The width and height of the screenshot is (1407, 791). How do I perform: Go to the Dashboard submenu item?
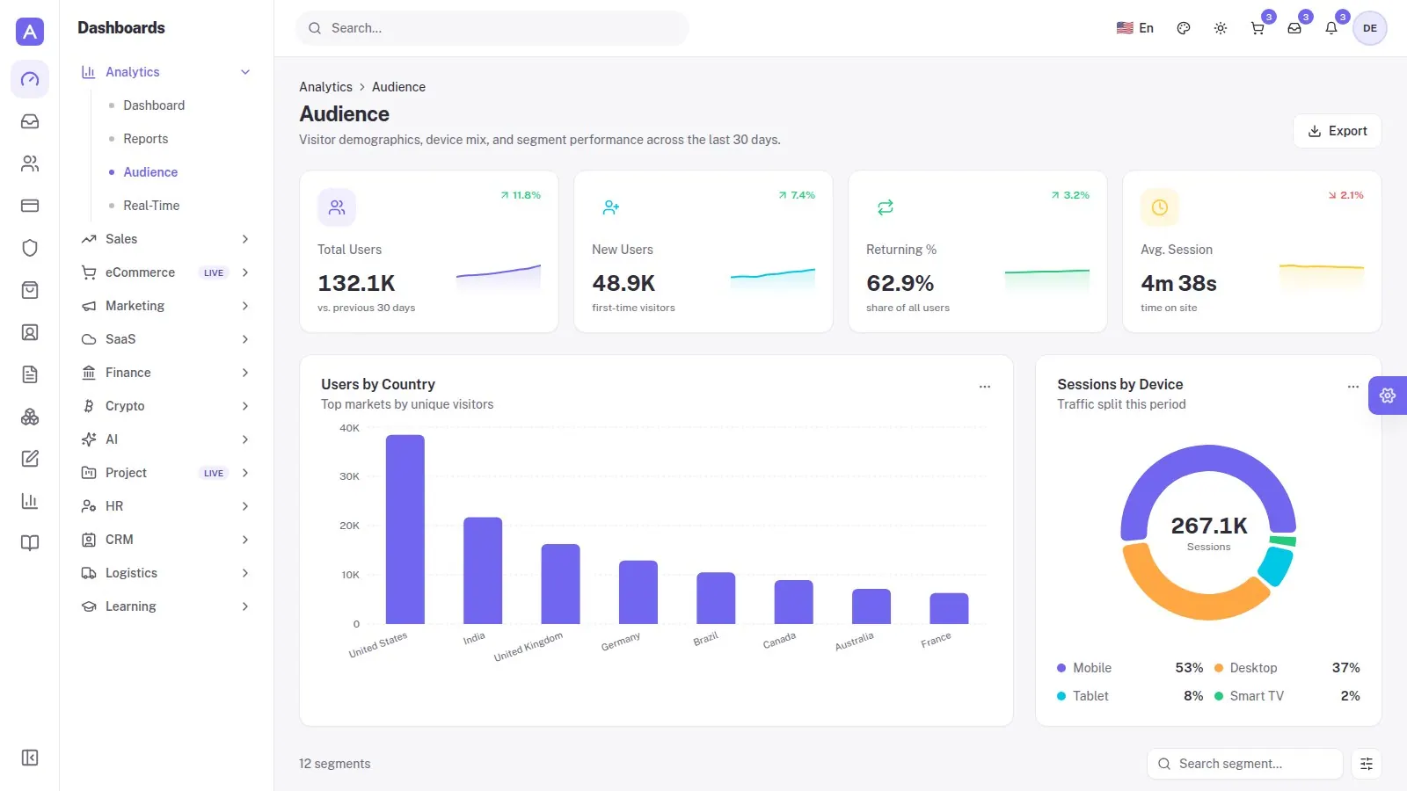154,105
